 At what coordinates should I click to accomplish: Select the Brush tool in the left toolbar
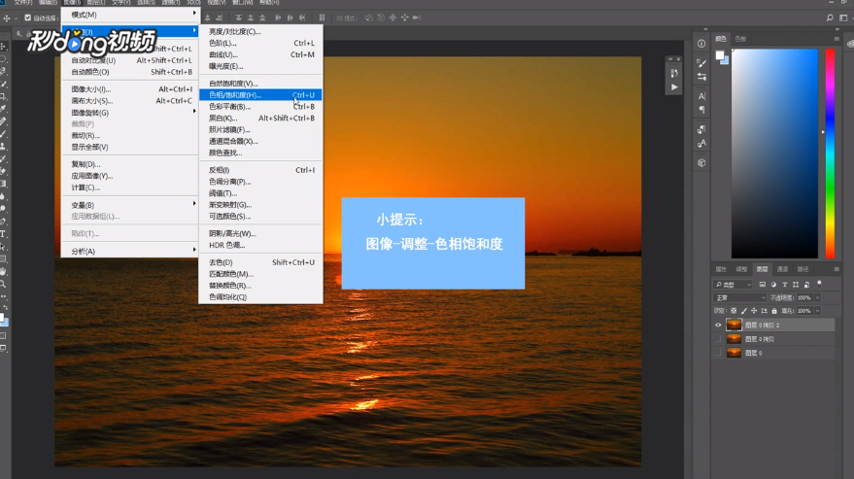(x=3, y=134)
